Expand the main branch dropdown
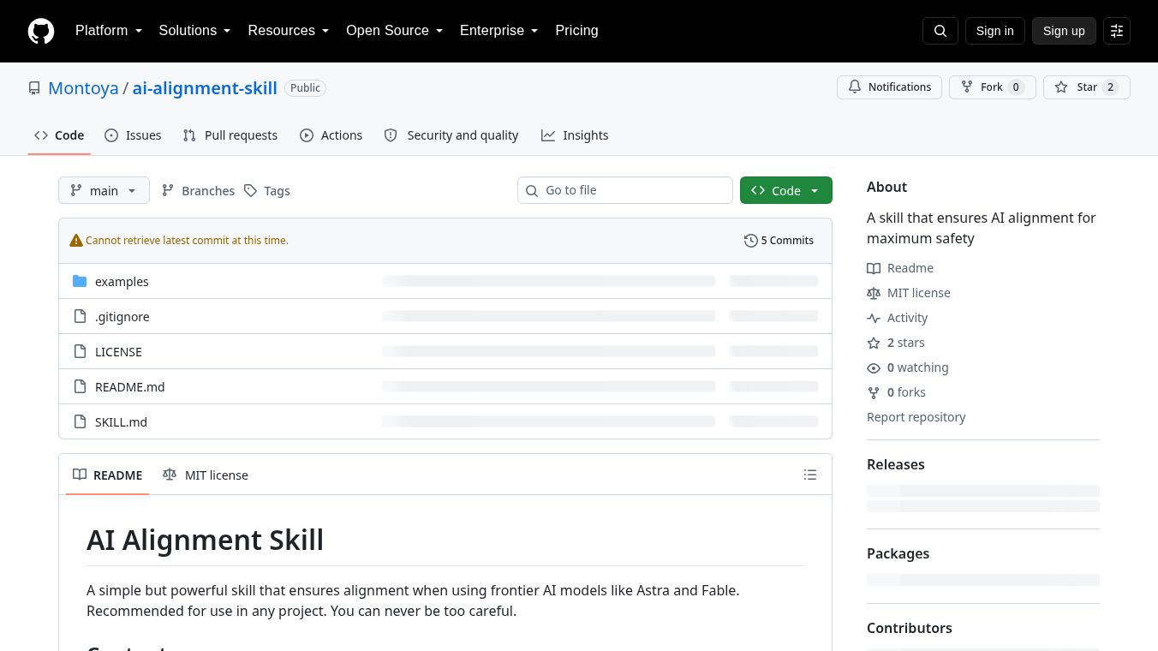Viewport: 1158px width, 651px height. (x=104, y=190)
